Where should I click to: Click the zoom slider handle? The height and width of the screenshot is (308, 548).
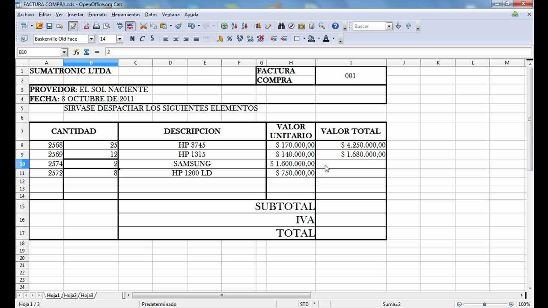click(485, 304)
